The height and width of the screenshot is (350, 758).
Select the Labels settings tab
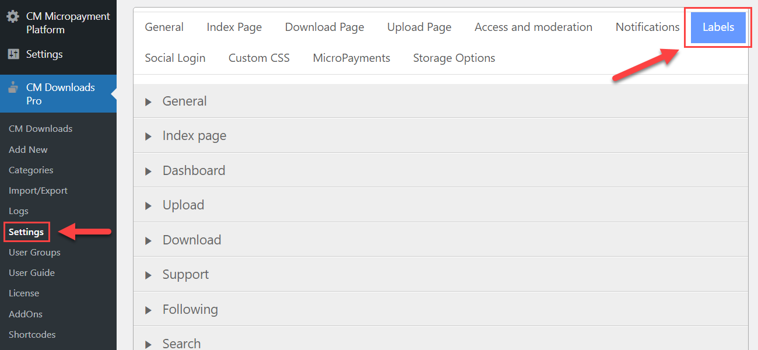[718, 27]
